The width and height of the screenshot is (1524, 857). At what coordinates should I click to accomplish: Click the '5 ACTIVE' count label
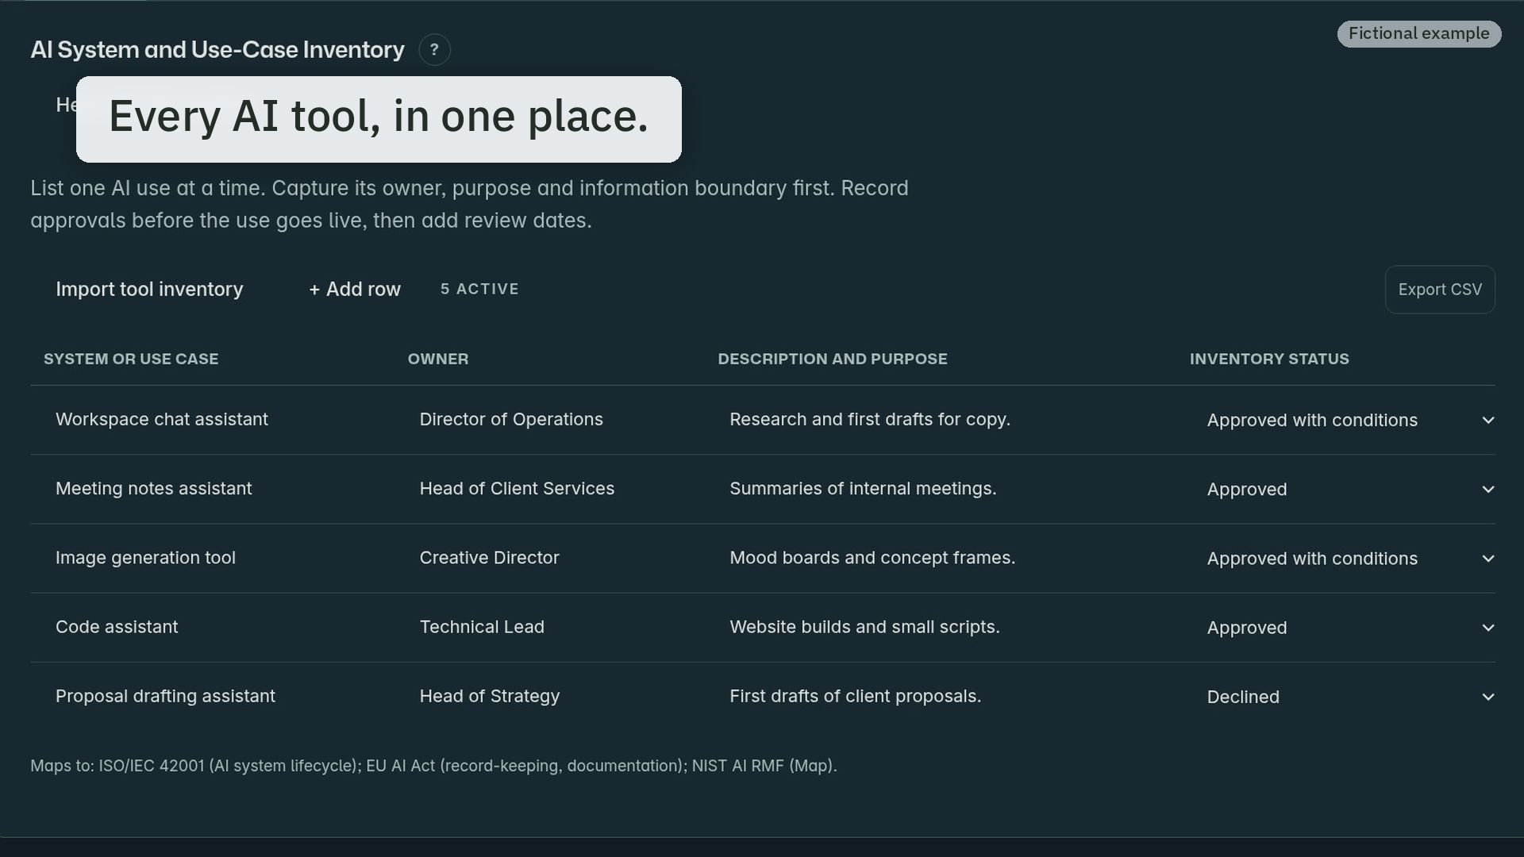(x=479, y=290)
